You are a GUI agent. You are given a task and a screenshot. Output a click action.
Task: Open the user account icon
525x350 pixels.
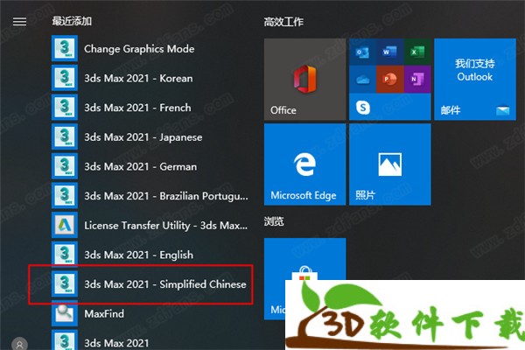pos(19,344)
